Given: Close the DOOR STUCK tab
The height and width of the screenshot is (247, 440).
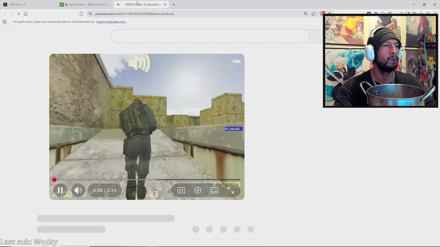Looking at the screenshot, I should coord(165,4).
